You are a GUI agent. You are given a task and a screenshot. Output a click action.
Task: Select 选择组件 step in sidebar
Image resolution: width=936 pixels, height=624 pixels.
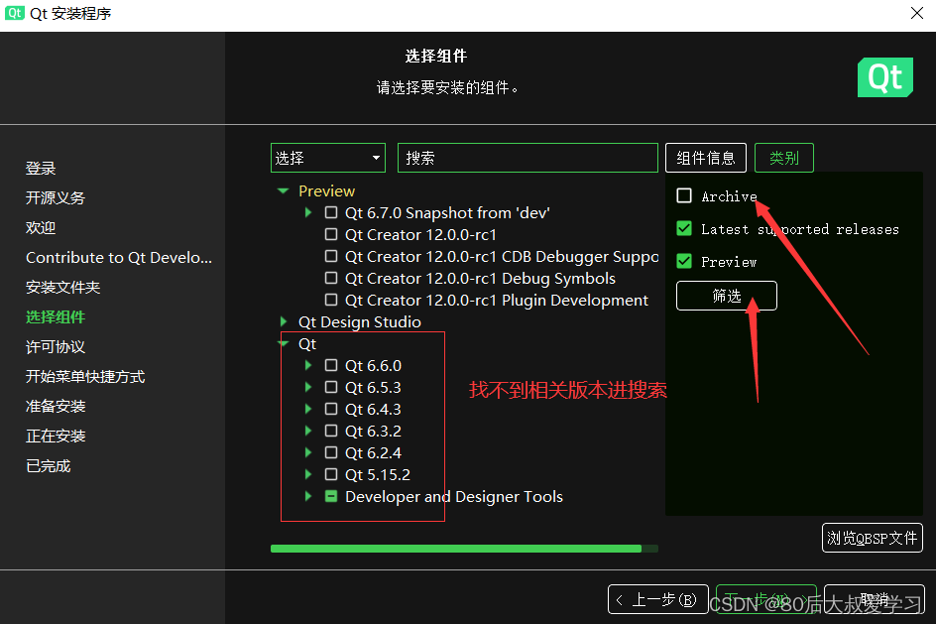[x=56, y=317]
